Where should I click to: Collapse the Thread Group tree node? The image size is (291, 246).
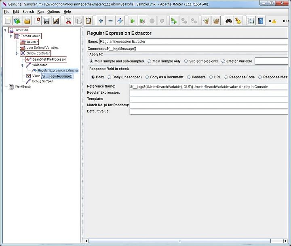11,36
